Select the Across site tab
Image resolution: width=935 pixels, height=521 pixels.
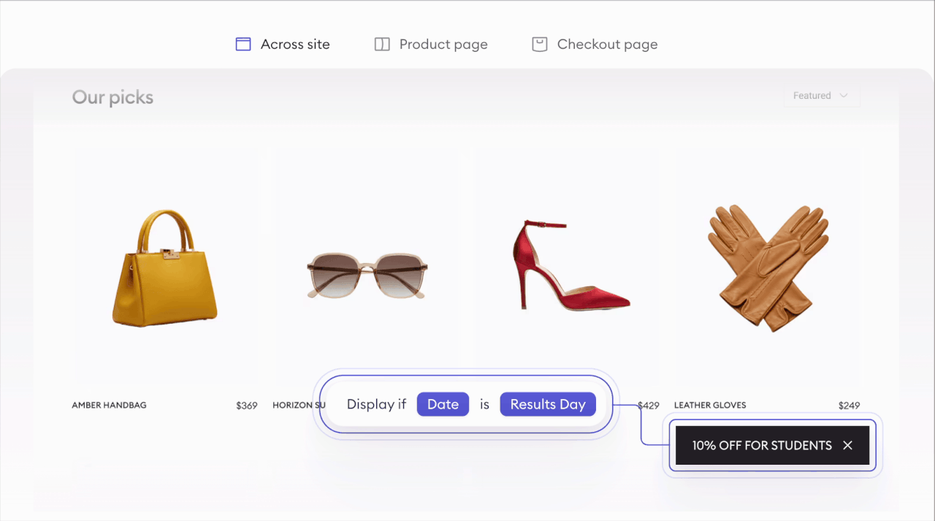coord(283,45)
